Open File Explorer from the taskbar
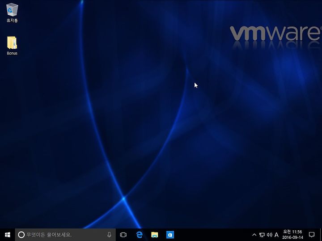Screen dimensions: 322x241 click(154, 235)
